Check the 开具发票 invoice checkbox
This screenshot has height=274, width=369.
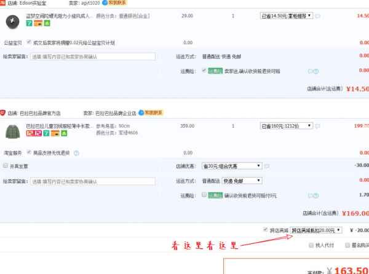tap(6, 165)
